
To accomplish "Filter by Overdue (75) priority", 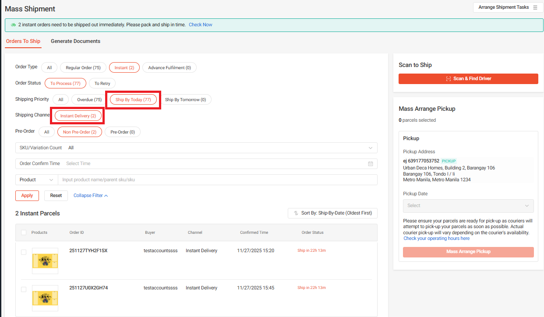I will click(89, 99).
